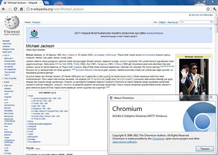The image size is (218, 155).
Task: Open the 'Değiştir' edit tab
Action: pyautogui.click(x=163, y=22)
